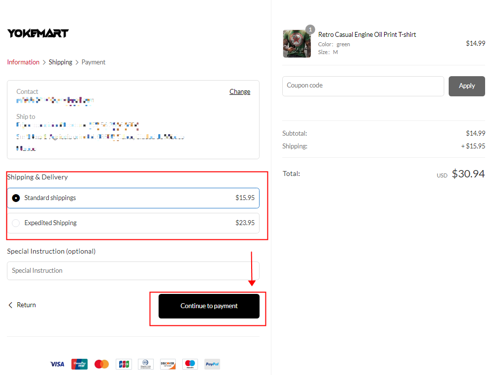Focus the Special Instruction input field
493x375 pixels.
[133, 270]
